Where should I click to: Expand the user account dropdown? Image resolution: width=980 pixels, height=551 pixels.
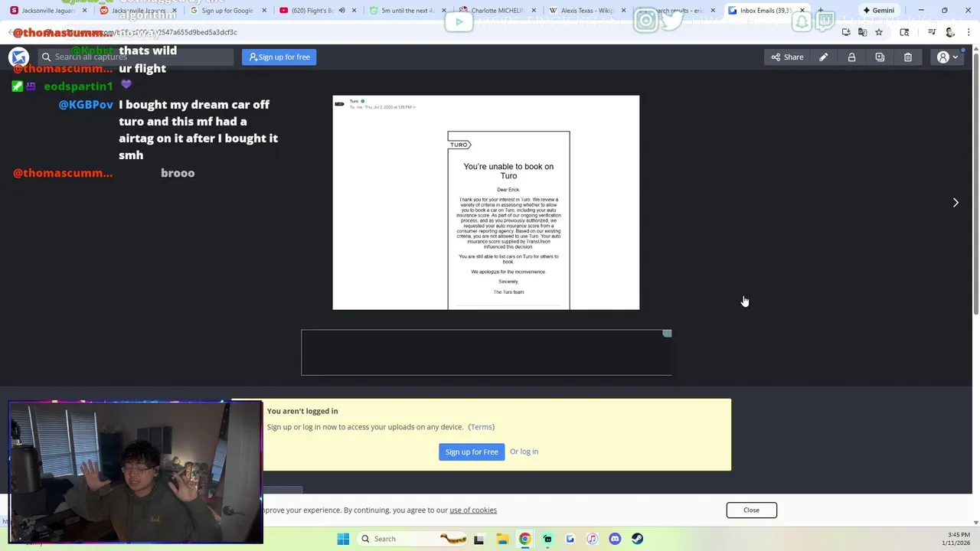948,57
